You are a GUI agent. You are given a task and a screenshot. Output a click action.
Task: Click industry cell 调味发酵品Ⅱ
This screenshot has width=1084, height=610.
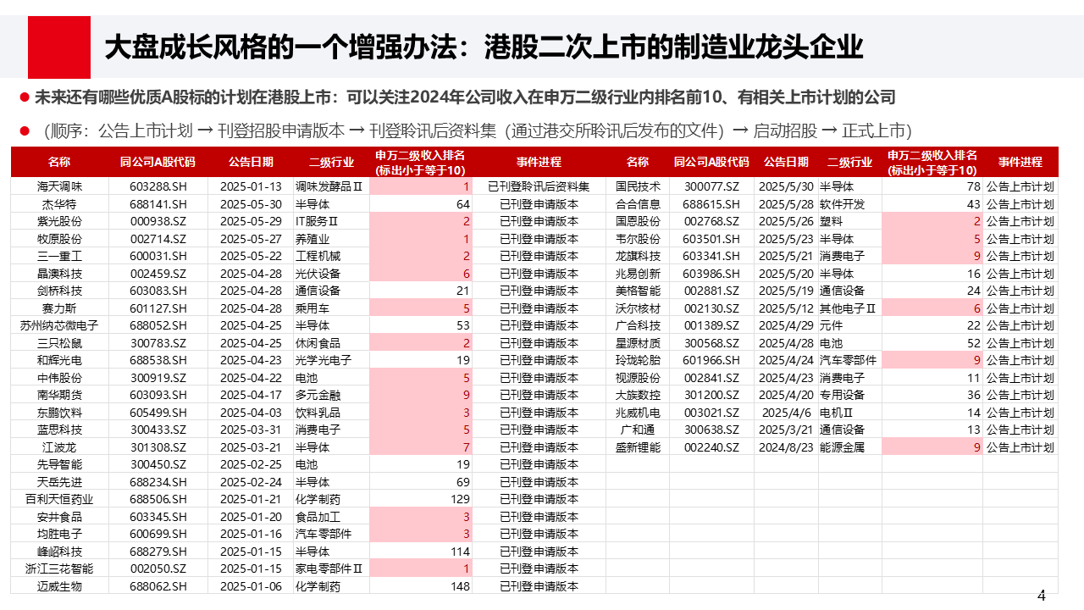point(329,186)
